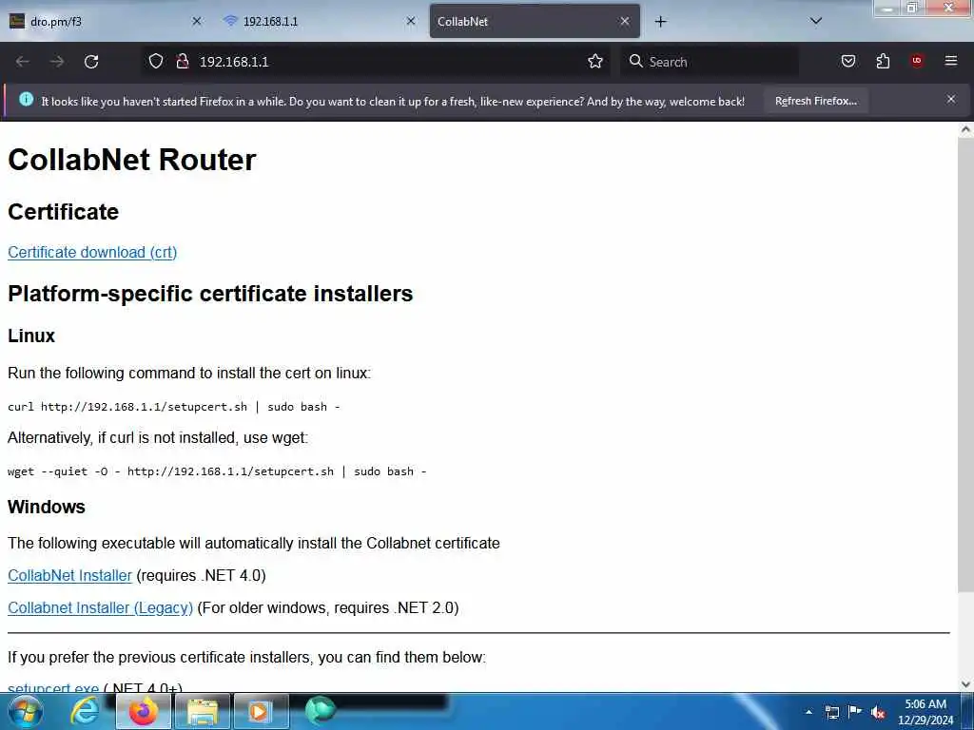Open the CollabNet Installer link
The width and height of the screenshot is (974, 730).
point(69,575)
